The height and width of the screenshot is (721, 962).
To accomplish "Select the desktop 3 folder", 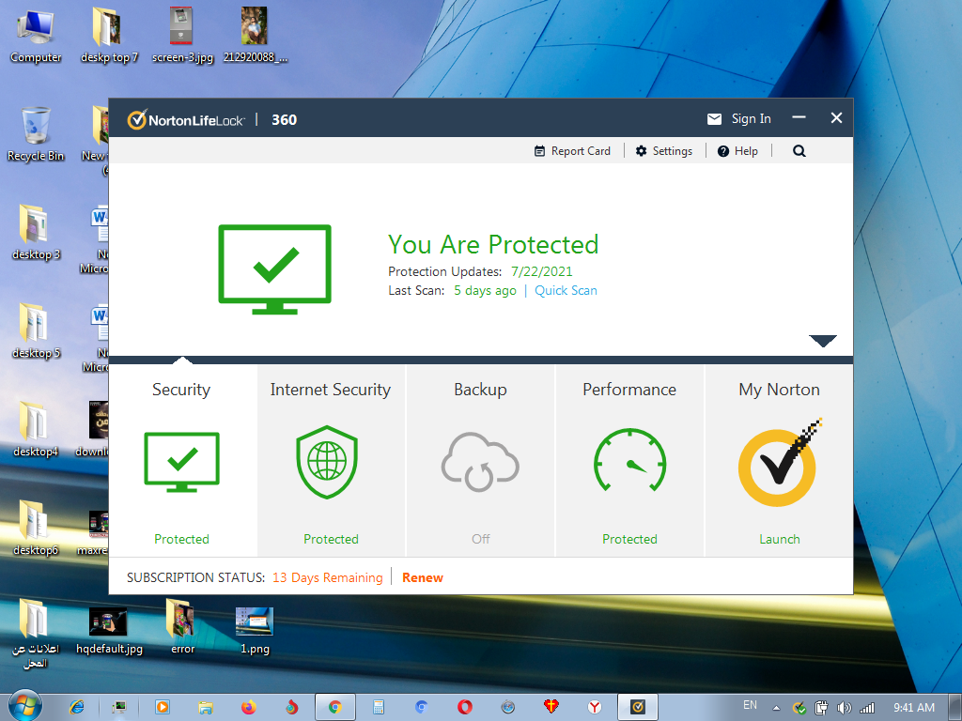I will 36,233.
